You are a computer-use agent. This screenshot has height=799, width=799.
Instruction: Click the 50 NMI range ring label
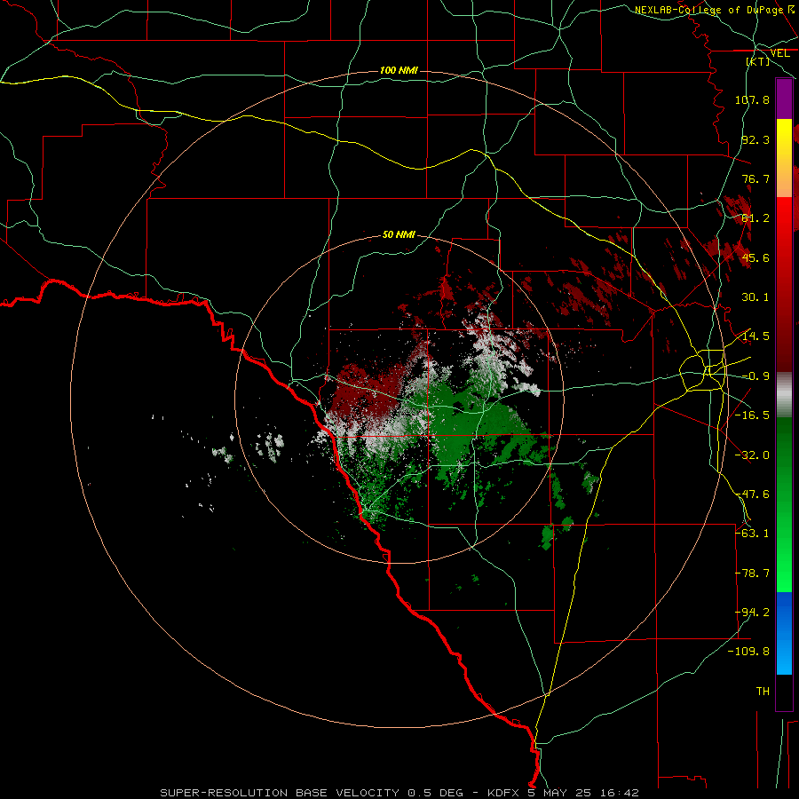(399, 235)
